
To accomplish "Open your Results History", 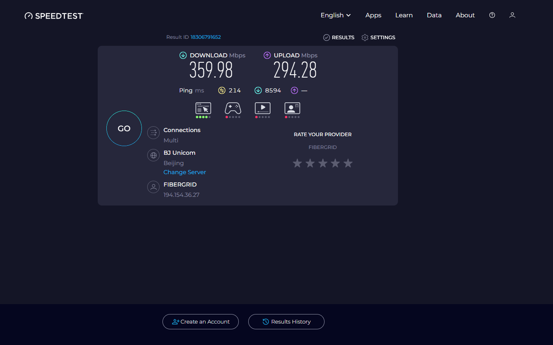I will 286,321.
